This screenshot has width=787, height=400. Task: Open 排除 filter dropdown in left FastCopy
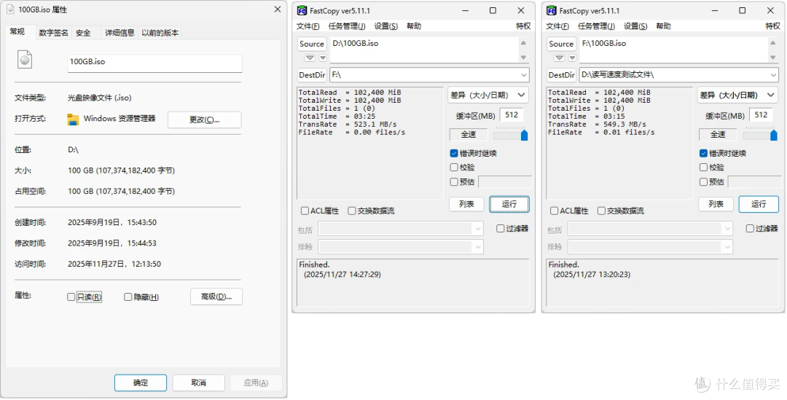click(477, 246)
